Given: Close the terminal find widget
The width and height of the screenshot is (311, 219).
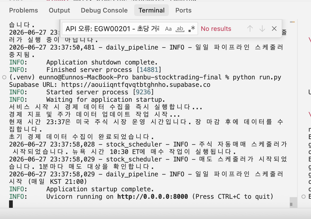Looking at the screenshot, I should (274, 29).
